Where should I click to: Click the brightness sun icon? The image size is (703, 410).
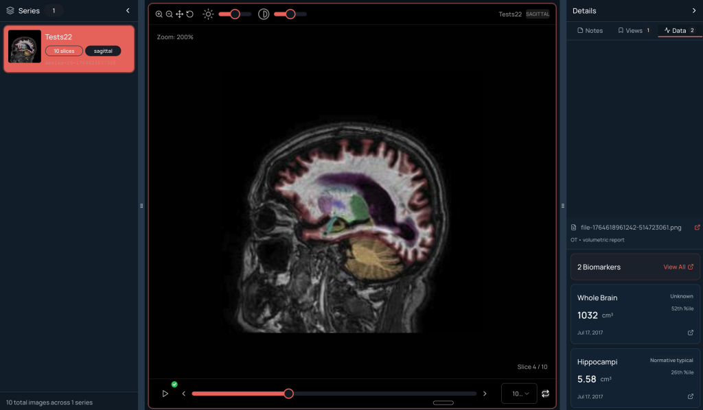[208, 14]
